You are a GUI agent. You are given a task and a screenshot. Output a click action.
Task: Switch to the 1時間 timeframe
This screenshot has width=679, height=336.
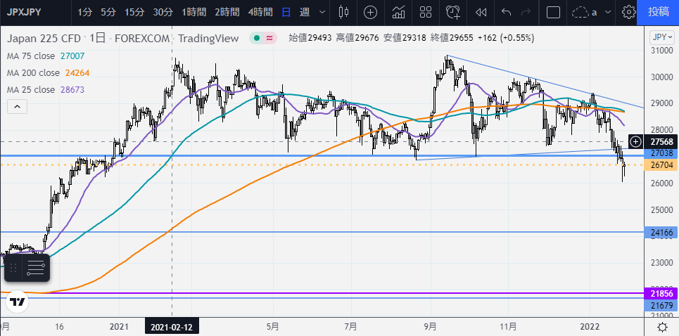click(x=193, y=12)
